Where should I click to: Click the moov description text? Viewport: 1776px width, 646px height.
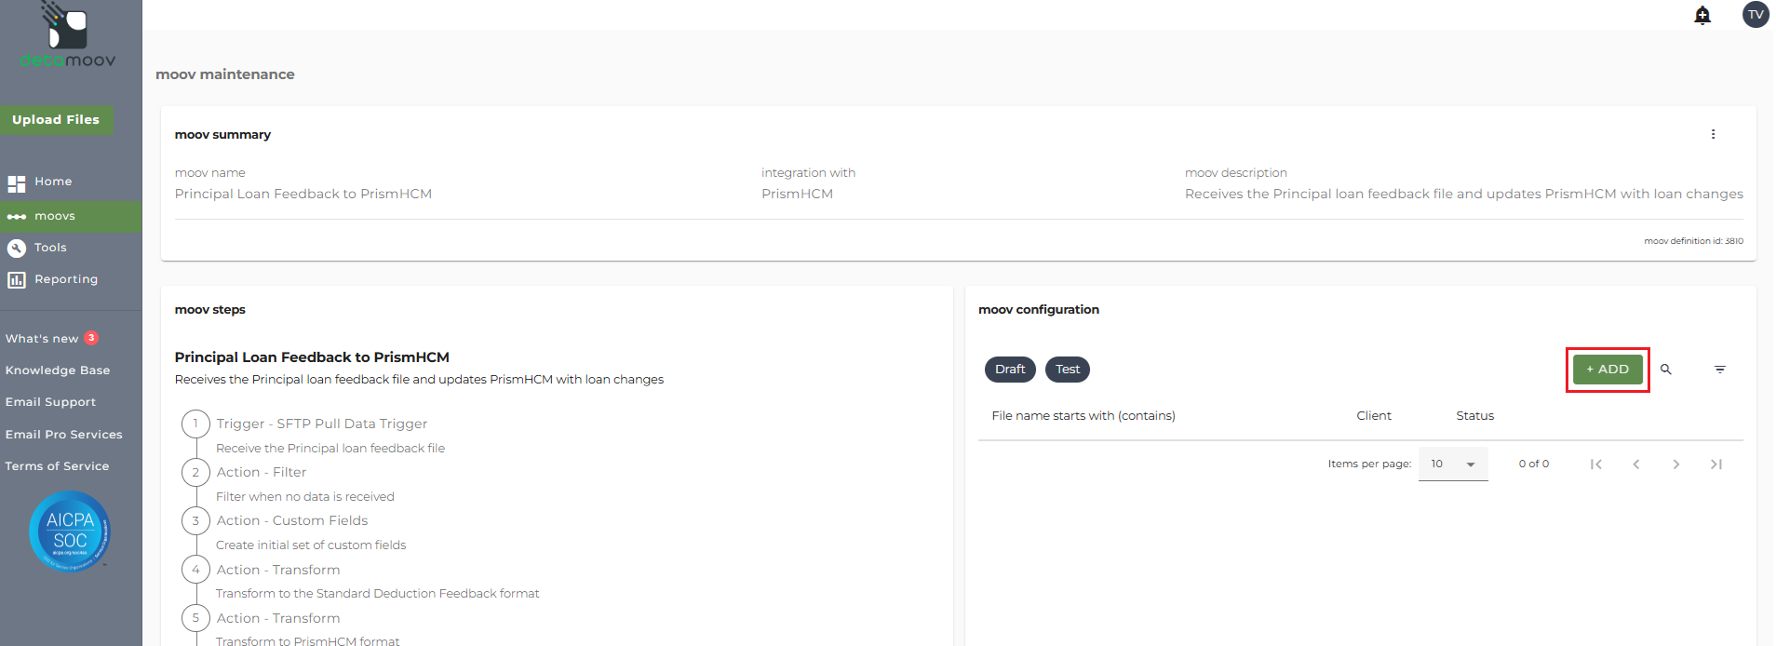click(x=1464, y=194)
